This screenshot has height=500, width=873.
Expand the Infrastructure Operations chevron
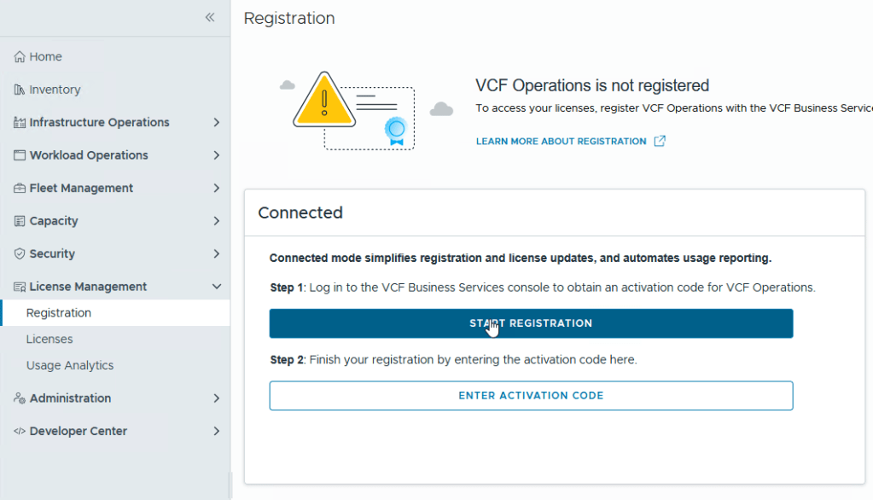(216, 123)
